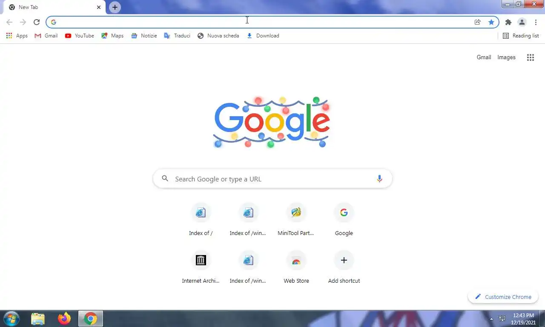The height and width of the screenshot is (327, 545).
Task: Open Maps bookmark
Action: click(x=112, y=36)
